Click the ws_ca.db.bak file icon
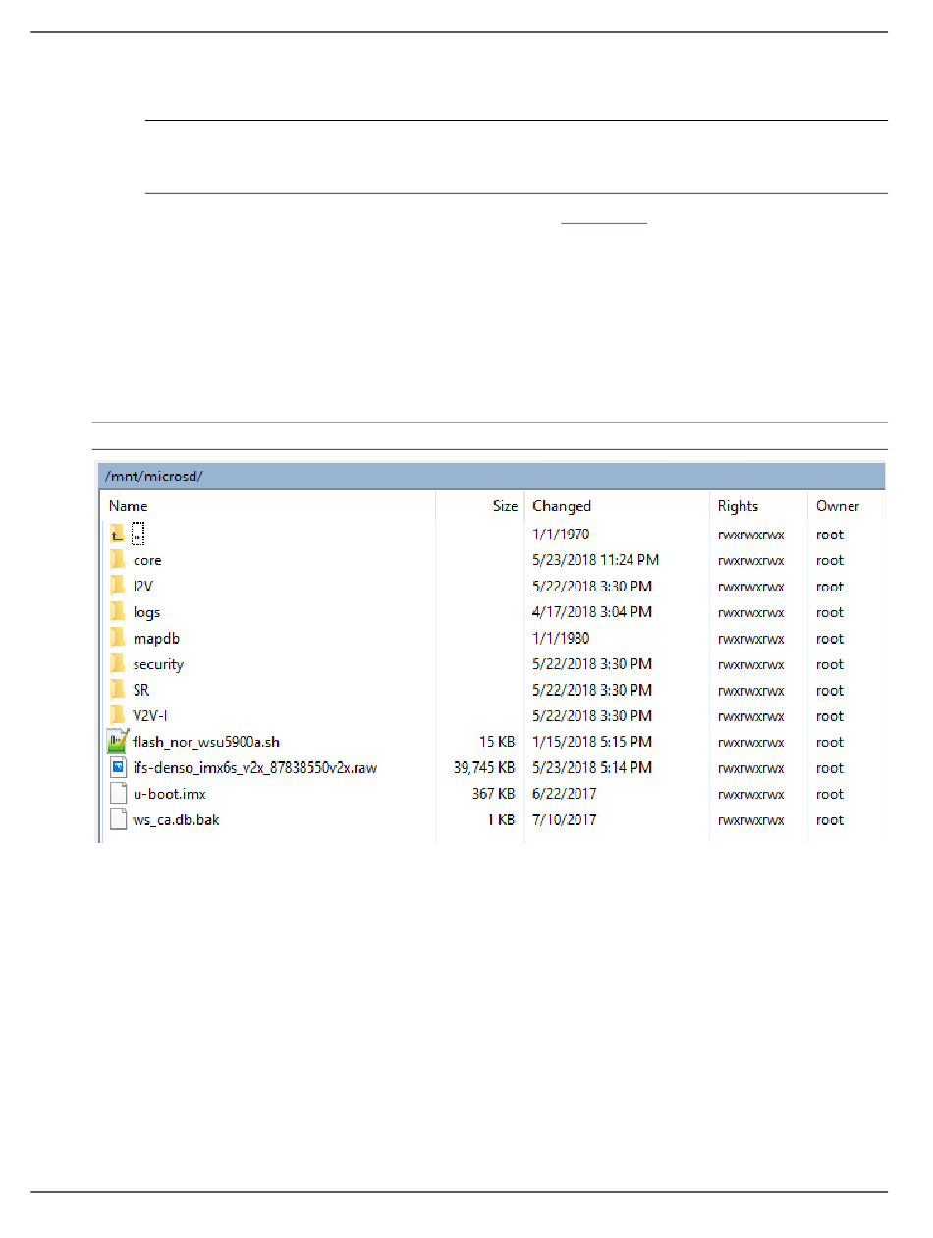Image resolution: width=933 pixels, height=1238 pixels. 118,820
